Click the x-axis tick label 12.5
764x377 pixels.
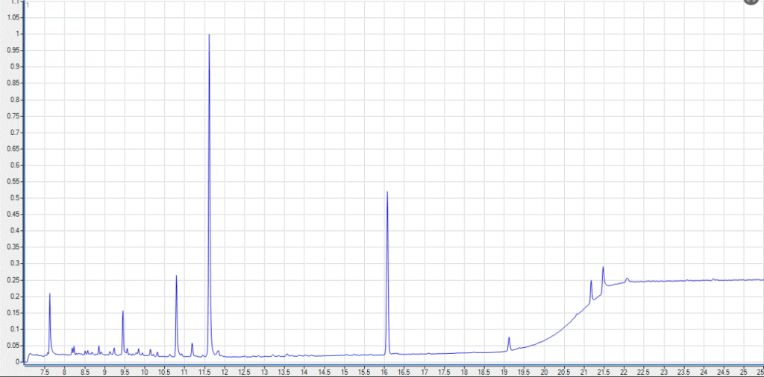point(243,370)
